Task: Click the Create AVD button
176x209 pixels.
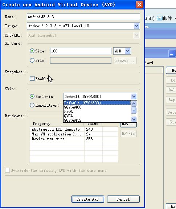Action: (x=88, y=199)
